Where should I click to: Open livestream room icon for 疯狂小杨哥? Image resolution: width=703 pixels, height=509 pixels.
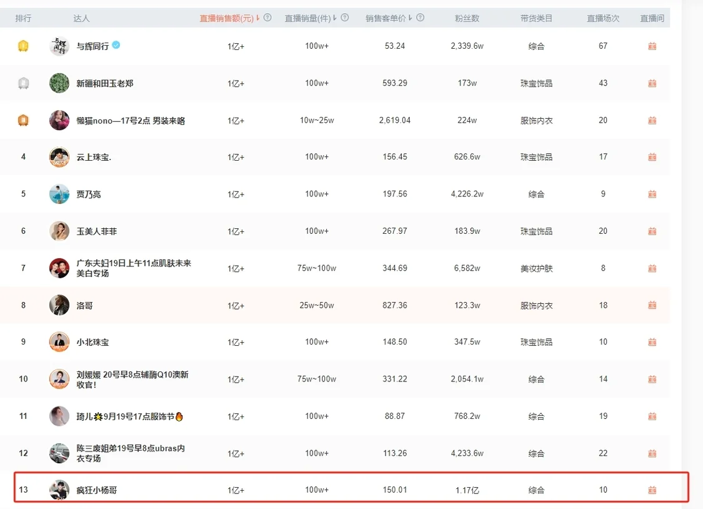[x=652, y=490]
